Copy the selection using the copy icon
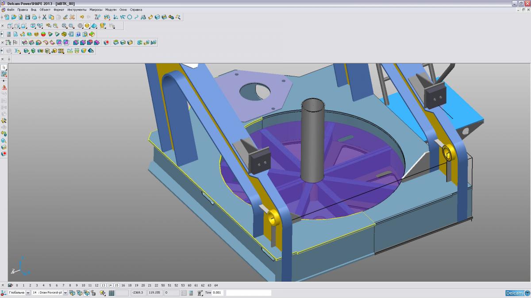The height and width of the screenshot is (298, 531). (x=51, y=17)
